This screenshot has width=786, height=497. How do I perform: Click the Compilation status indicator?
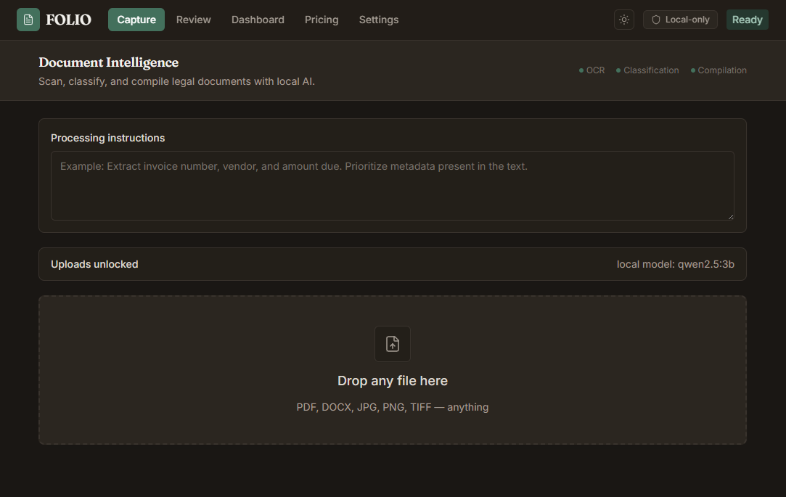pyautogui.click(x=719, y=70)
